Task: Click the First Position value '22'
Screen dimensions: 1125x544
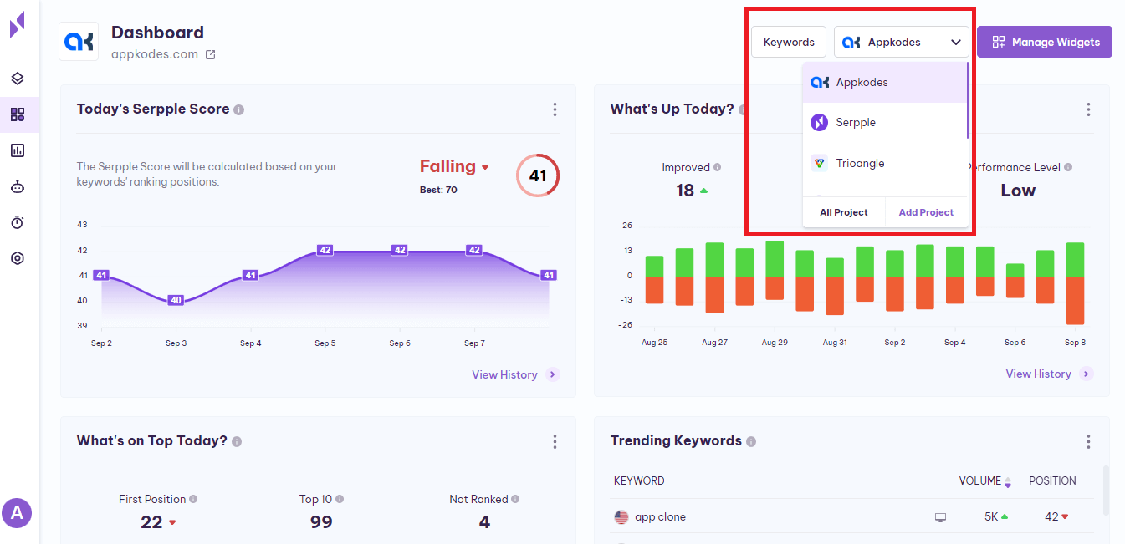Action: point(151,522)
